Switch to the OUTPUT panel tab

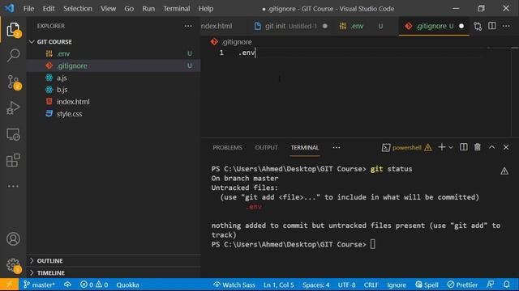[x=266, y=147]
